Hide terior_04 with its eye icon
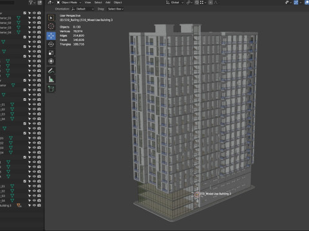 (x=34, y=32)
